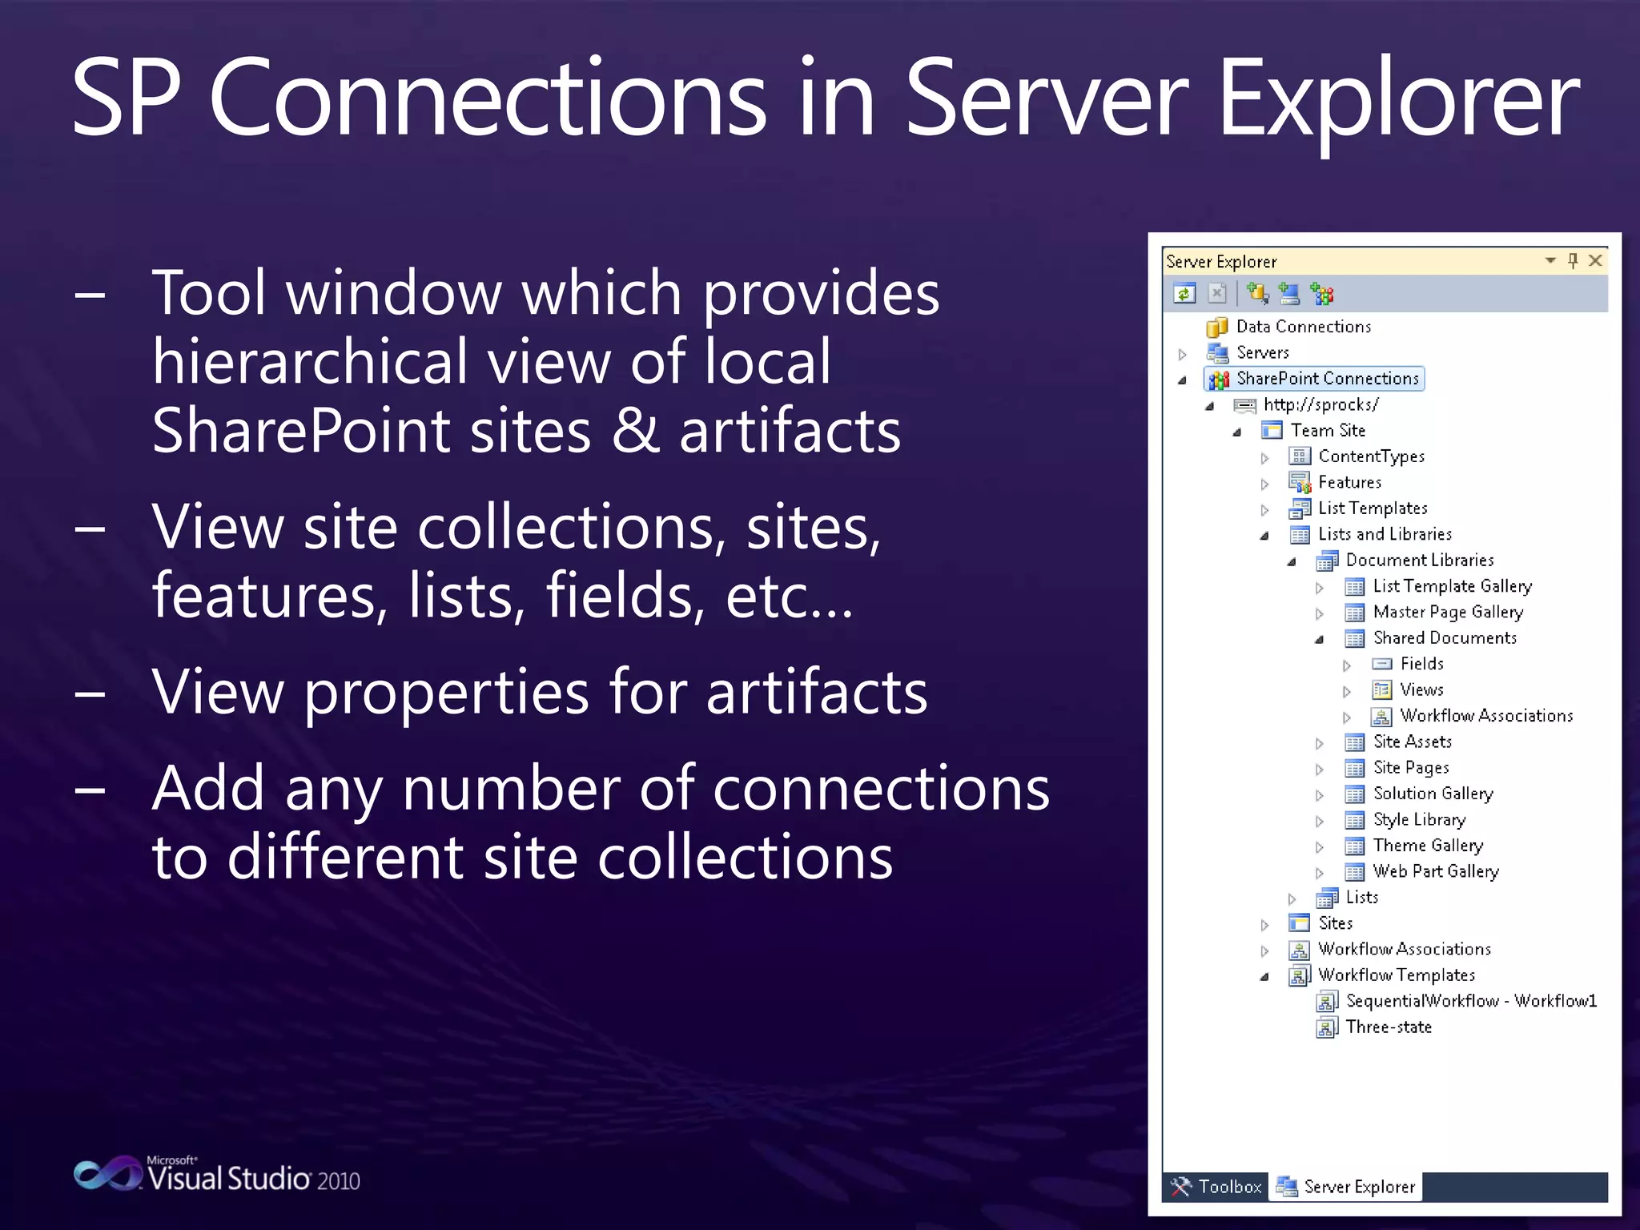The width and height of the screenshot is (1640, 1230).
Task: Select the Three-state workflow template
Action: pos(1388,1027)
